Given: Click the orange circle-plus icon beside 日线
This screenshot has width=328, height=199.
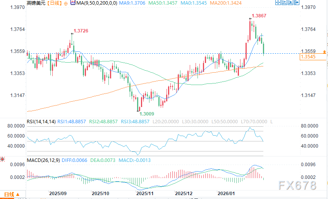Looking at the screenshot, I should (65, 3).
